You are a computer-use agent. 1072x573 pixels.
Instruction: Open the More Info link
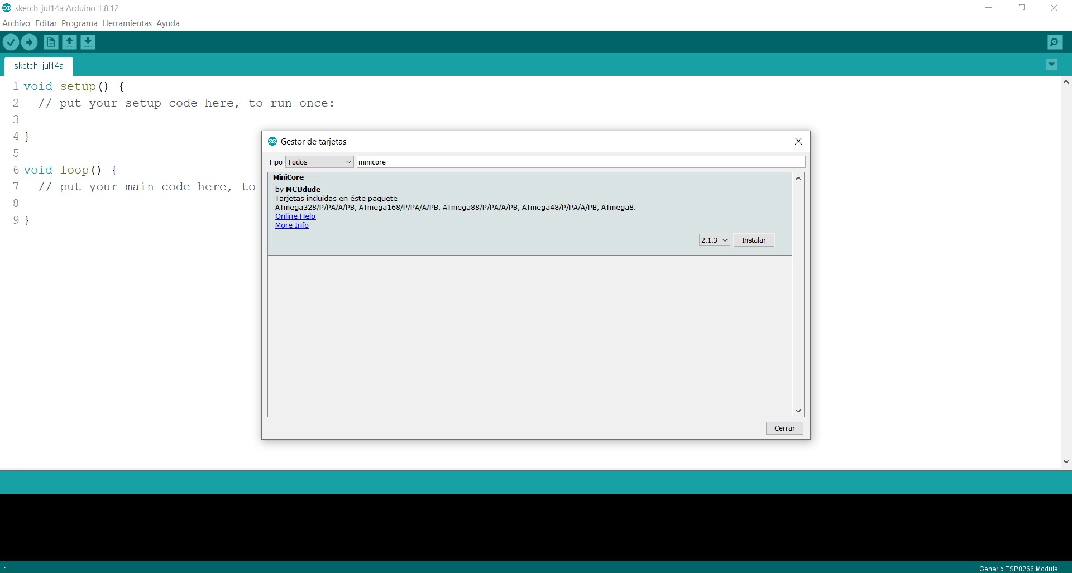point(292,225)
